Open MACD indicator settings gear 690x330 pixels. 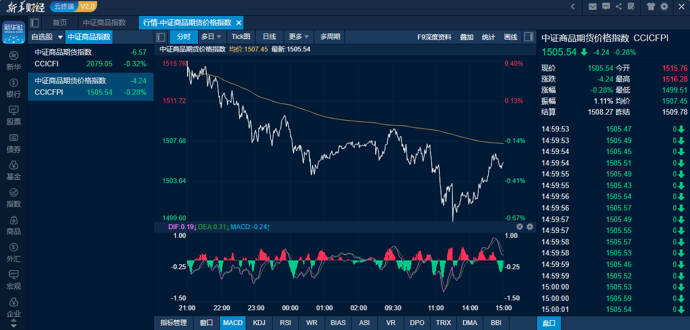pos(530,226)
